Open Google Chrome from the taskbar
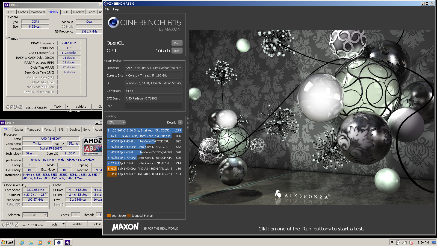The image size is (437, 246). (49, 242)
